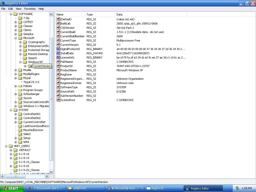Click the icon for the (Default) value
The width and height of the screenshot is (256, 192).
(x=58, y=19)
